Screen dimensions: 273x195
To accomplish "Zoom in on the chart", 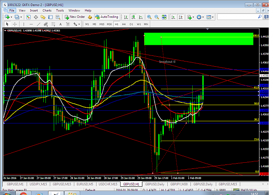I will pyautogui.click(x=149, y=17).
